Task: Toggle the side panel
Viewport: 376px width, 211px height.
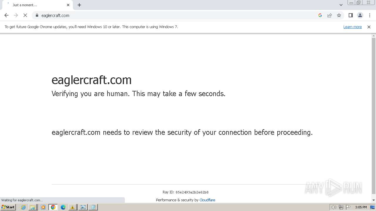Action: pos(350,15)
